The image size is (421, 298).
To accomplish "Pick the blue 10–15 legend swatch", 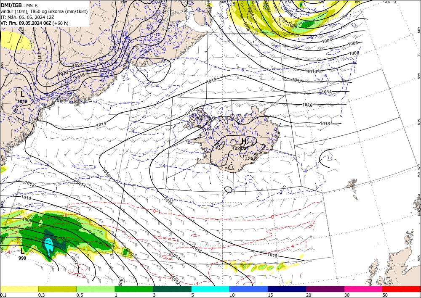I will (x=249, y=289).
